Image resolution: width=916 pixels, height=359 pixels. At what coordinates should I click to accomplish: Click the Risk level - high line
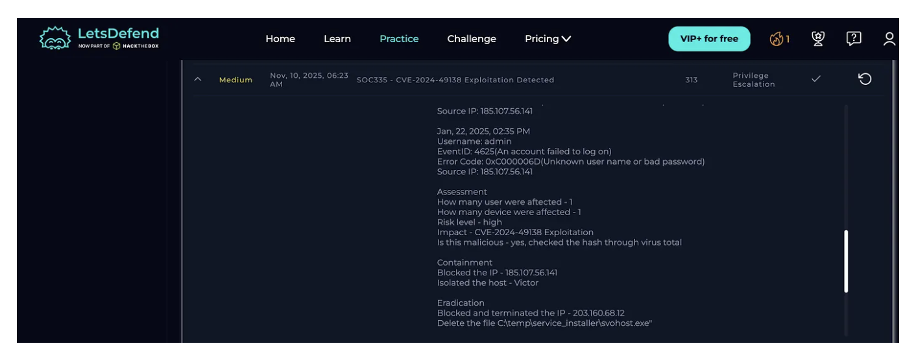[x=470, y=222]
